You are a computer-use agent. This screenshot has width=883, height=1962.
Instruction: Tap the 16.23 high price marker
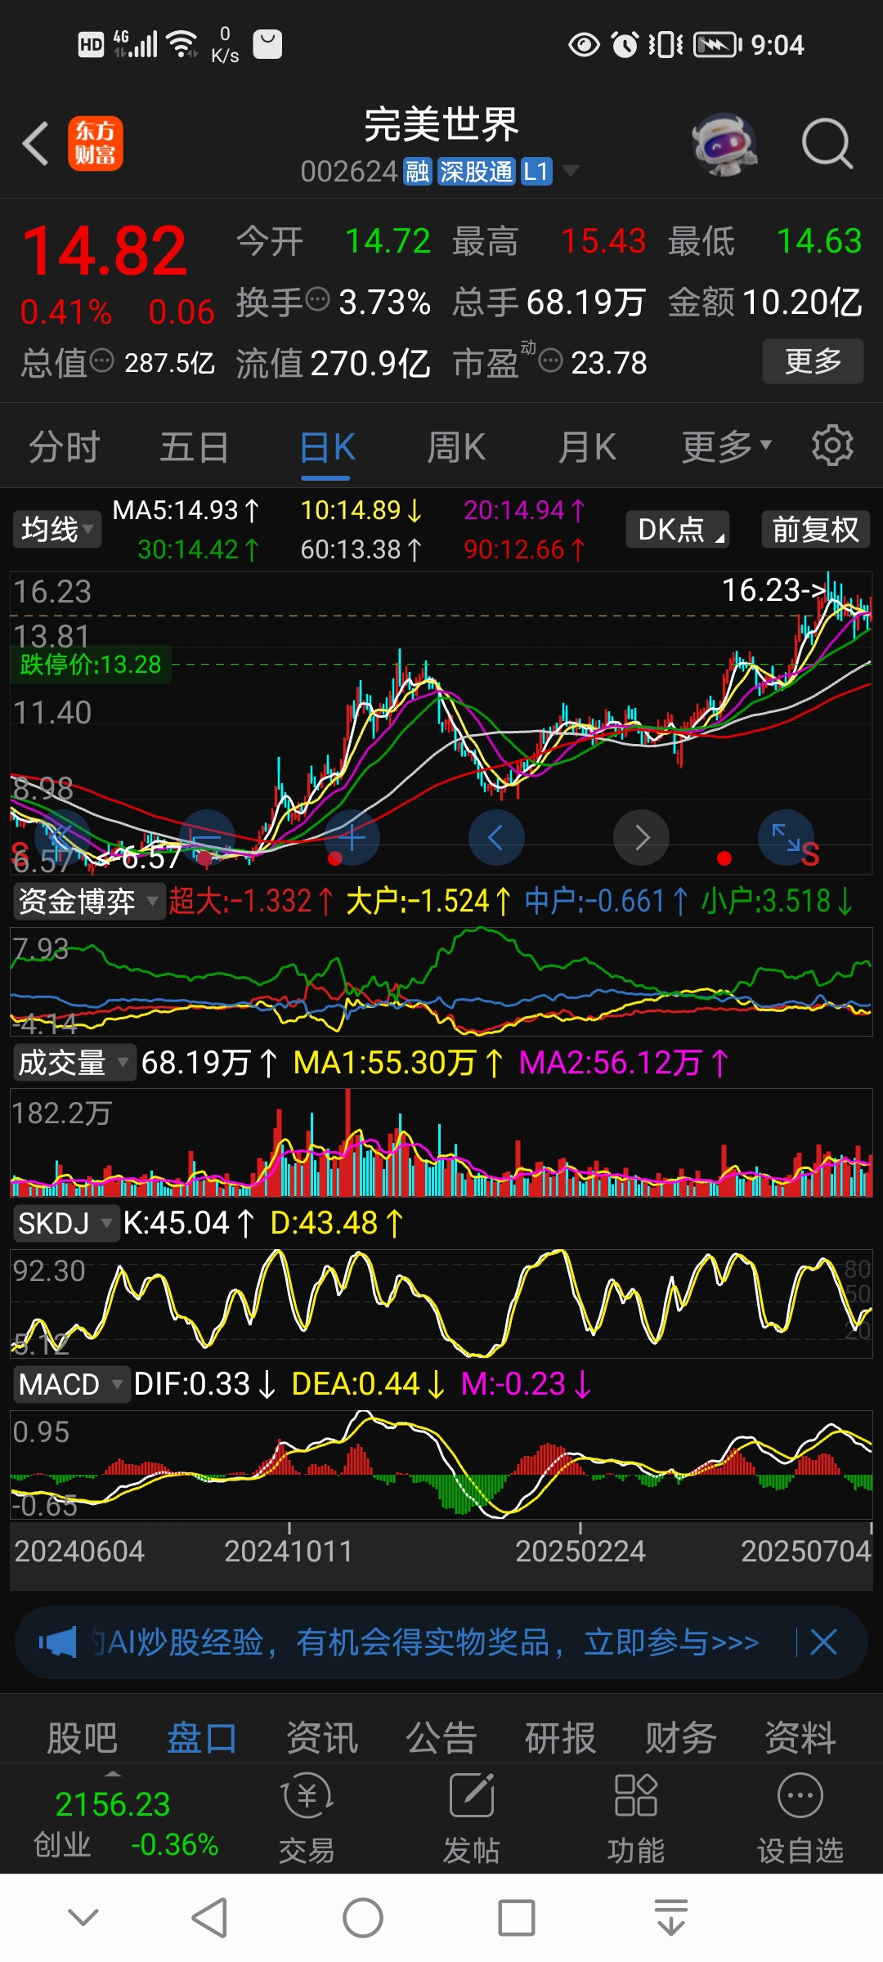pyautogui.click(x=773, y=589)
